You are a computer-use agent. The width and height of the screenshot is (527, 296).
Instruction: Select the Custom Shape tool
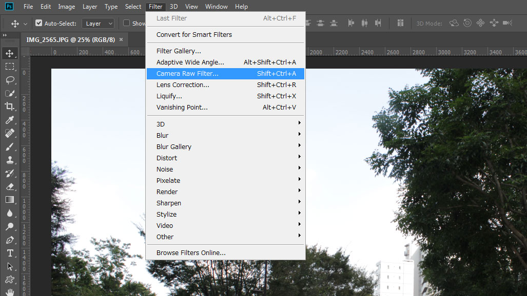point(10,280)
